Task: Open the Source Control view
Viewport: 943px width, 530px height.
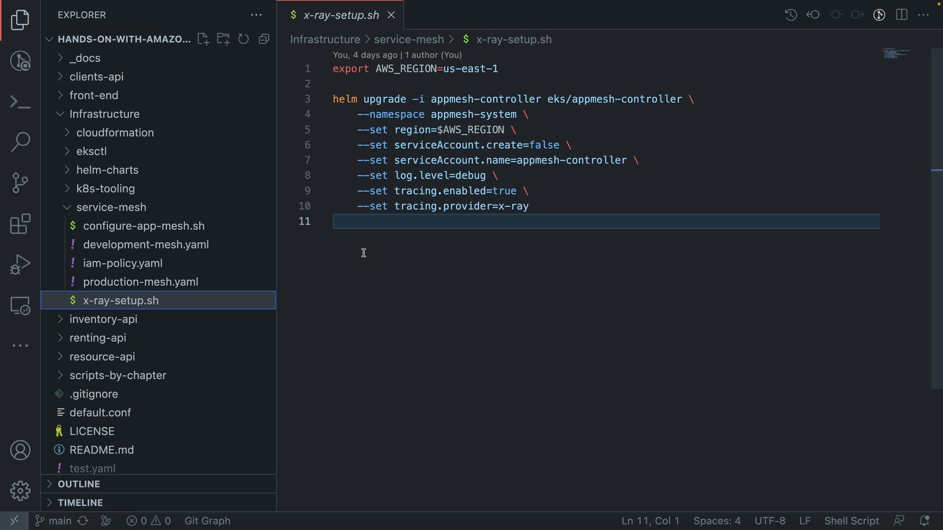Action: tap(20, 183)
